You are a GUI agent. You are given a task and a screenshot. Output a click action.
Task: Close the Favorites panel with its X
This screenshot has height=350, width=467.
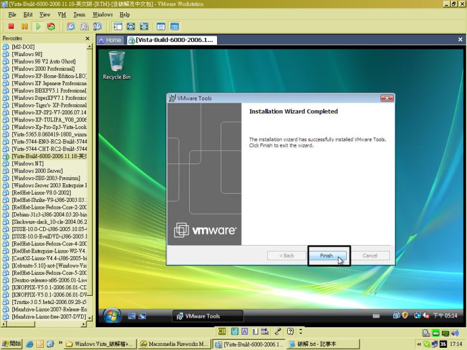click(x=87, y=38)
